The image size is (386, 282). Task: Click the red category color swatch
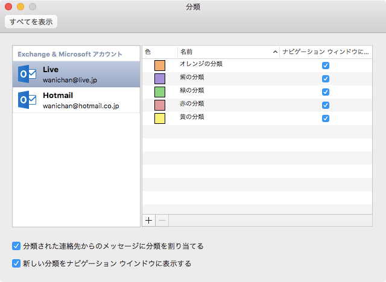pyautogui.click(x=160, y=105)
